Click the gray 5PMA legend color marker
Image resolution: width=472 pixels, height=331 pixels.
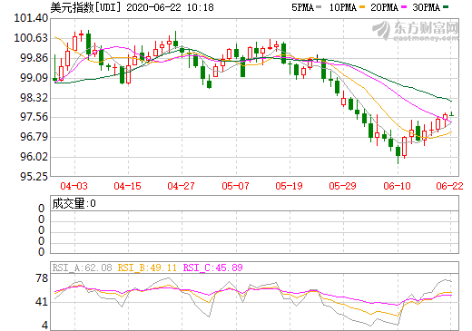point(319,7)
